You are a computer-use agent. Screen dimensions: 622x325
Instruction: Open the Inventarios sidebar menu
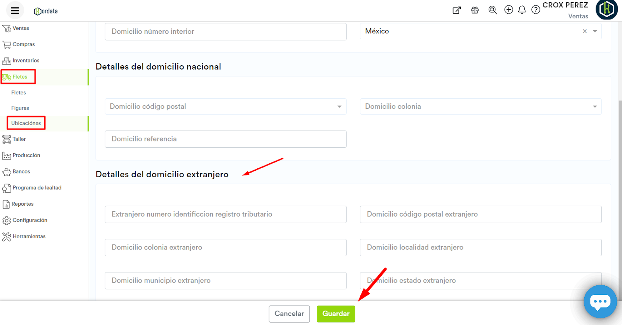coord(26,61)
